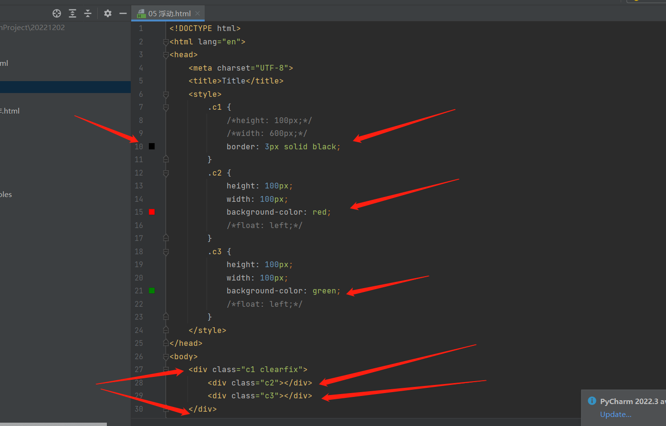The image size is (666, 426).
Task: Click line number 29 in the gutter
Action: pos(139,396)
